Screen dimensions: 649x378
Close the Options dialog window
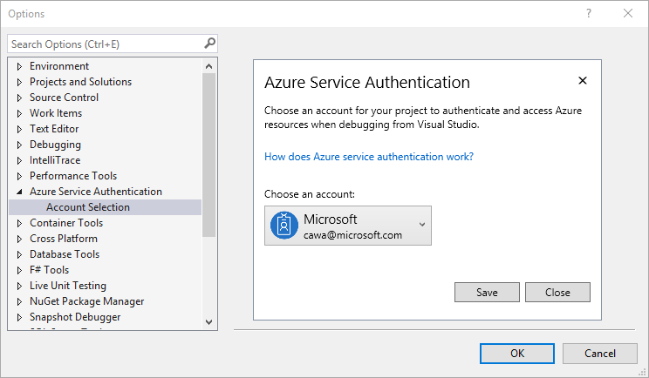(628, 13)
